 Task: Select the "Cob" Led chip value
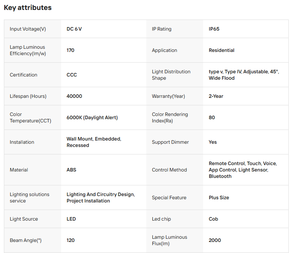point(213,219)
